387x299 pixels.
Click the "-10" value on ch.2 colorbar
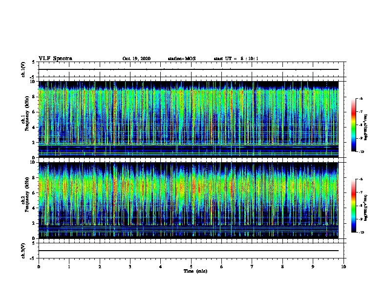361,233
